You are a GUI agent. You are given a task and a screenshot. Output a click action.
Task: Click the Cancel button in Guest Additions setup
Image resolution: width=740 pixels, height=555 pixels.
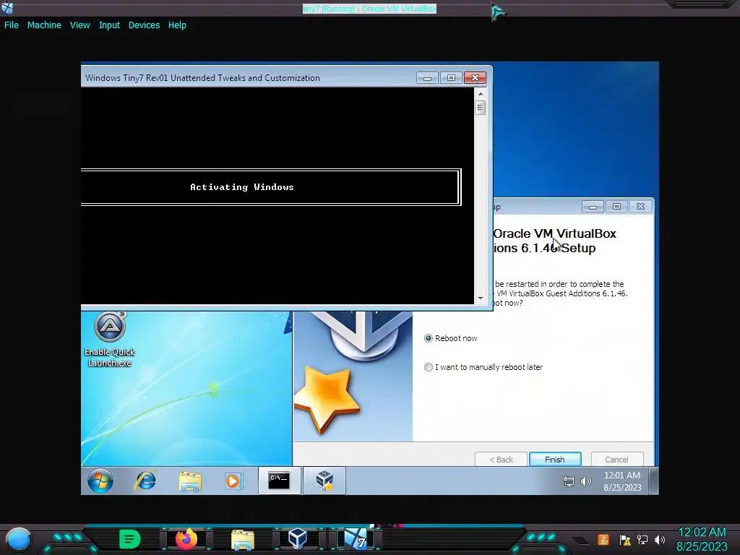coord(617,459)
